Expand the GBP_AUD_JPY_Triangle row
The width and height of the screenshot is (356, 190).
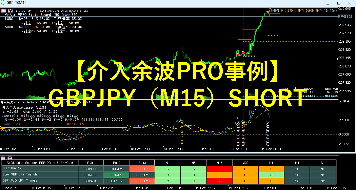20,181
